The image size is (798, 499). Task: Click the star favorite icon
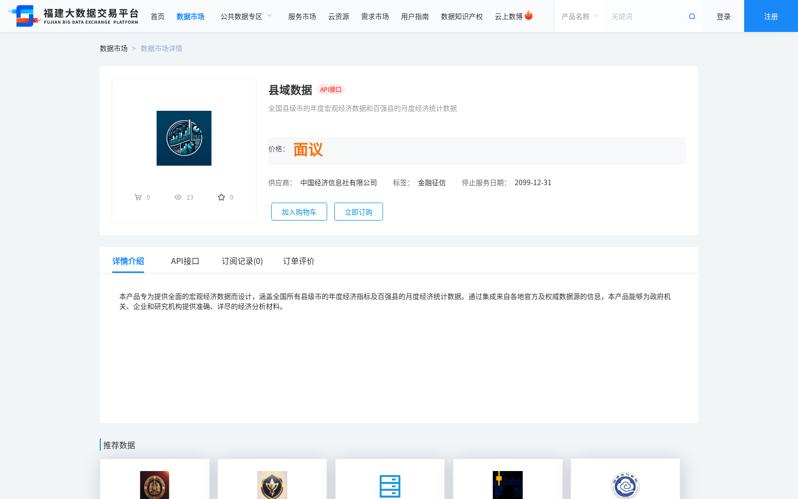[221, 197]
